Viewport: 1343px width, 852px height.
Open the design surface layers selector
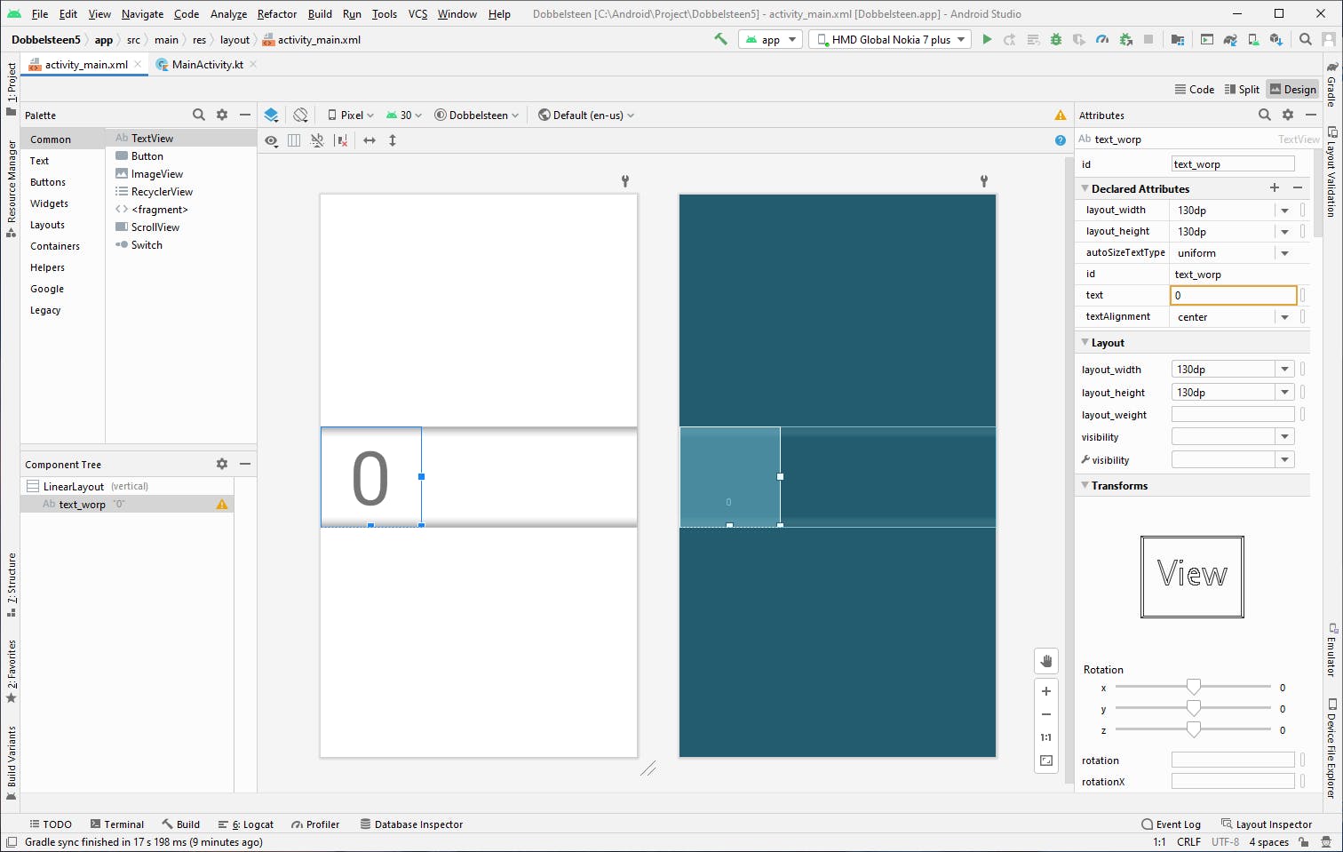pos(272,115)
